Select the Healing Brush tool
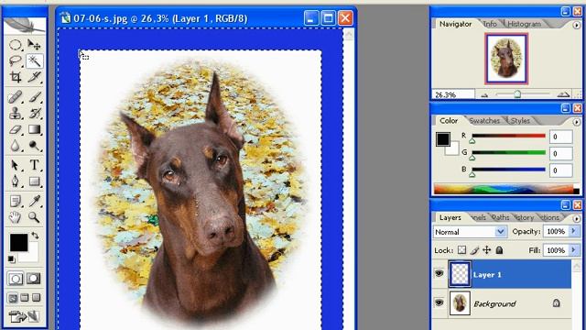 (16, 97)
